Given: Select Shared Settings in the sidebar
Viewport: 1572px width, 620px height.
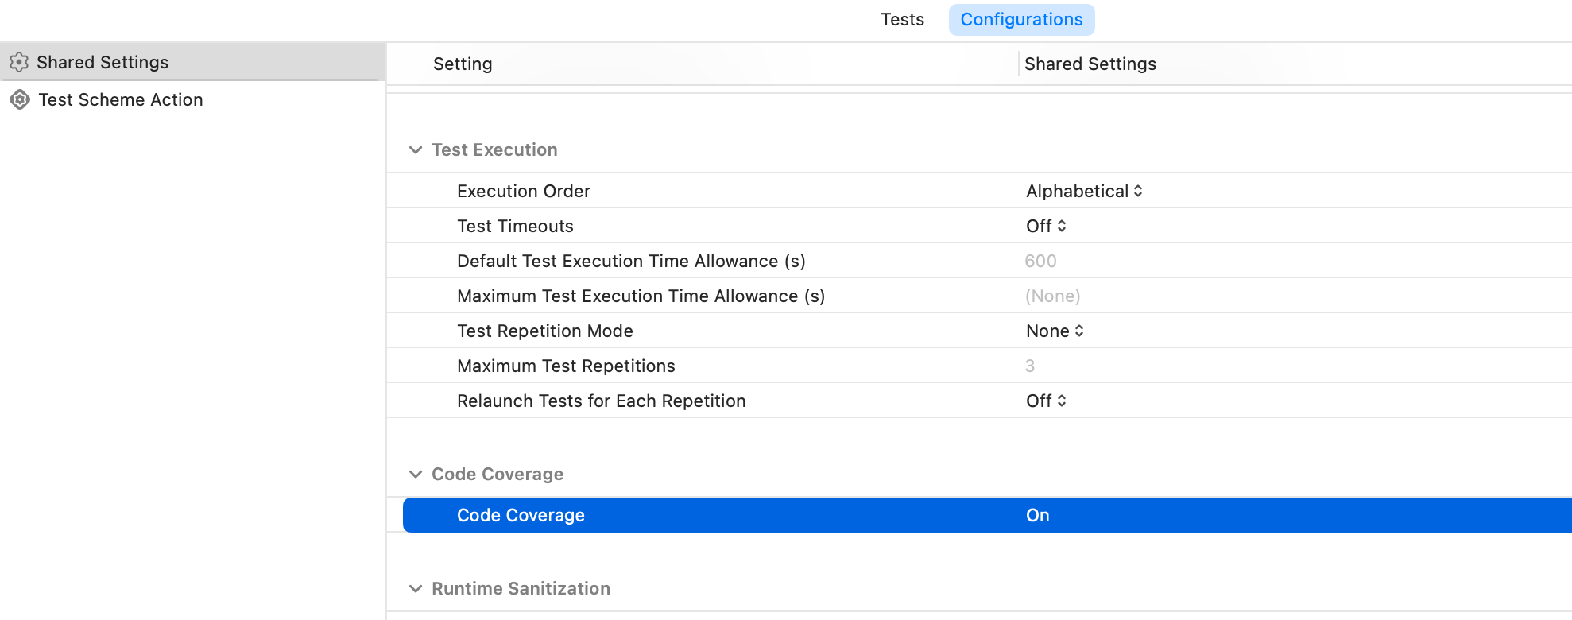Looking at the screenshot, I should [x=103, y=62].
